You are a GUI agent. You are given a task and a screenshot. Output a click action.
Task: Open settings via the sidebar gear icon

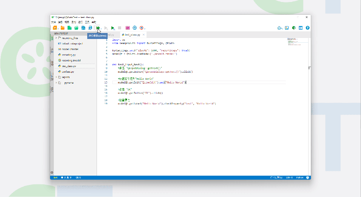coord(52,172)
